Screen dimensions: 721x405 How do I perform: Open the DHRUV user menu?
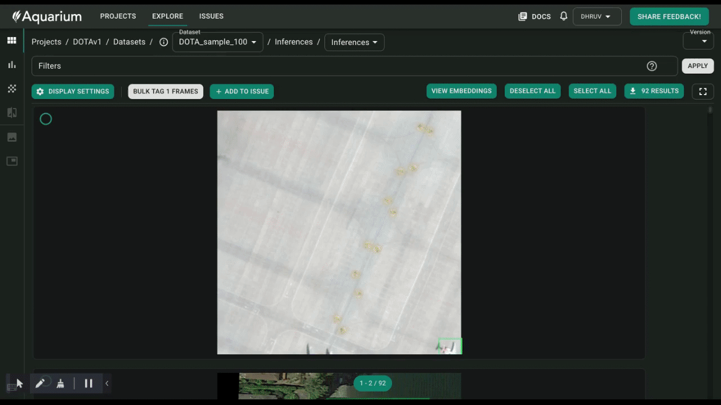point(597,16)
